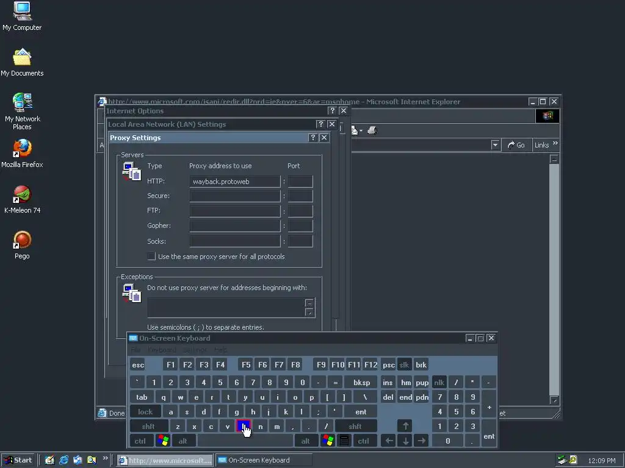The width and height of the screenshot is (625, 468).
Task: Toggle nlk num lock key
Action: pos(439,383)
